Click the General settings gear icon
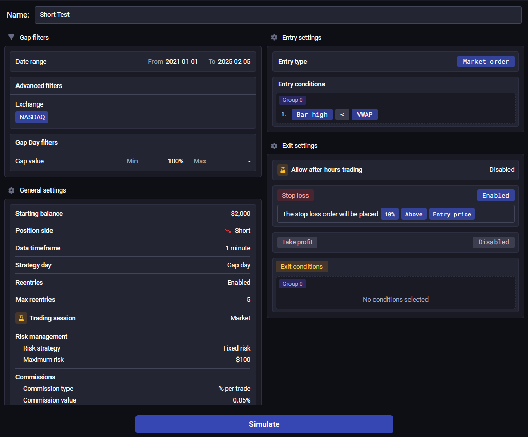Image resolution: width=528 pixels, height=437 pixels. [x=11, y=190]
